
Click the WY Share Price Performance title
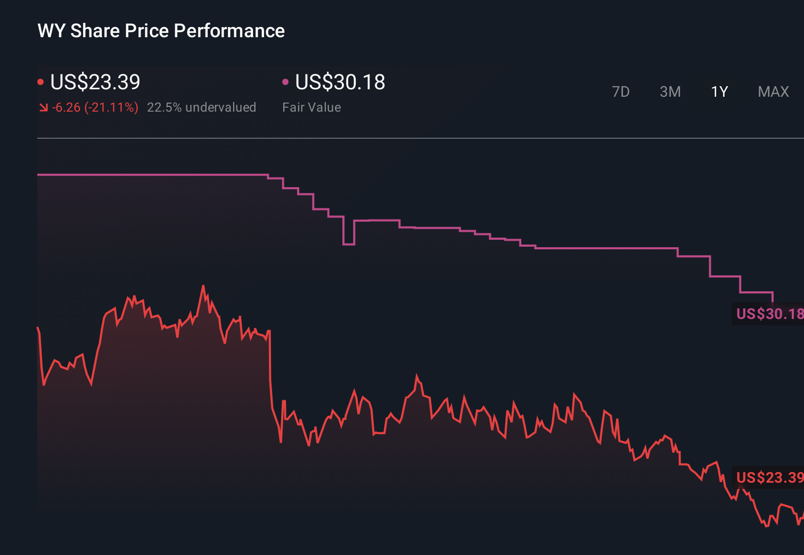coord(160,31)
